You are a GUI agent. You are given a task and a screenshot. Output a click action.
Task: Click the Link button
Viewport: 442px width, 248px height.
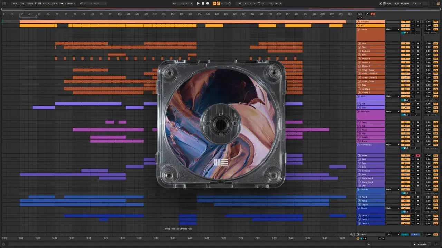15,3
